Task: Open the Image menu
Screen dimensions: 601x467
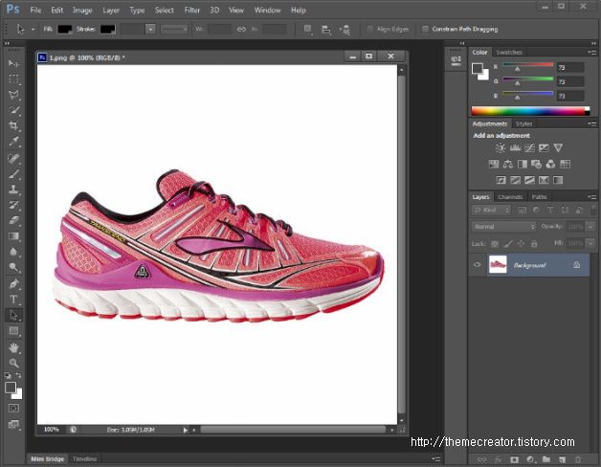Action: [x=82, y=11]
